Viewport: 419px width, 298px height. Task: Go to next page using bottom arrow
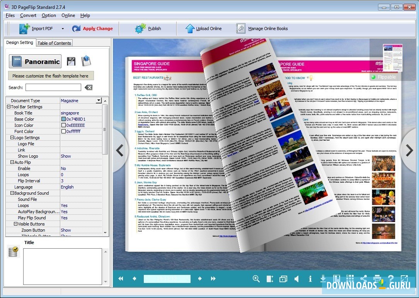[x=200, y=279]
